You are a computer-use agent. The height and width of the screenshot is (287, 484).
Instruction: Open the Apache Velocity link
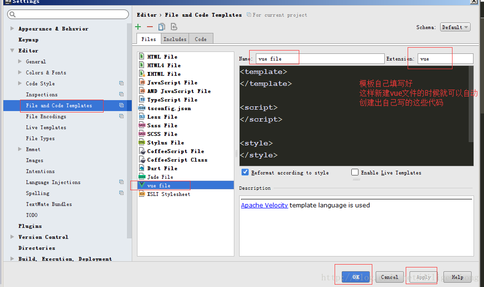click(264, 205)
